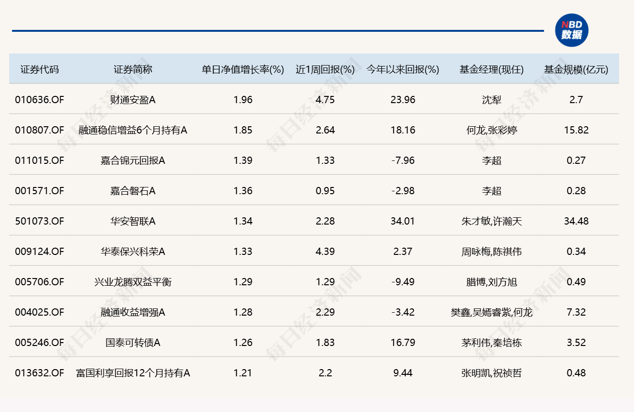Click the 基金经理(现任) column header

[x=491, y=69]
